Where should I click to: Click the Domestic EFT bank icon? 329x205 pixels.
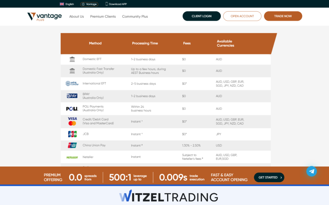coord(72,59)
